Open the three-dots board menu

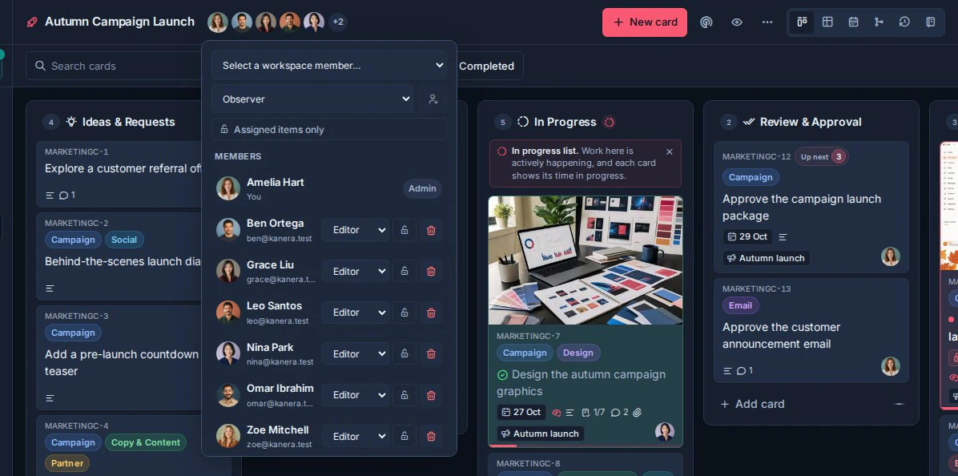tap(767, 22)
